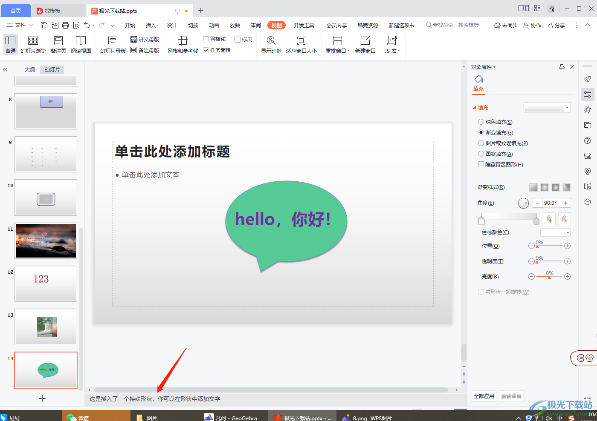The width and height of the screenshot is (597, 421).
Task: Open the properties sliders sidebar icon
Action: point(588,95)
